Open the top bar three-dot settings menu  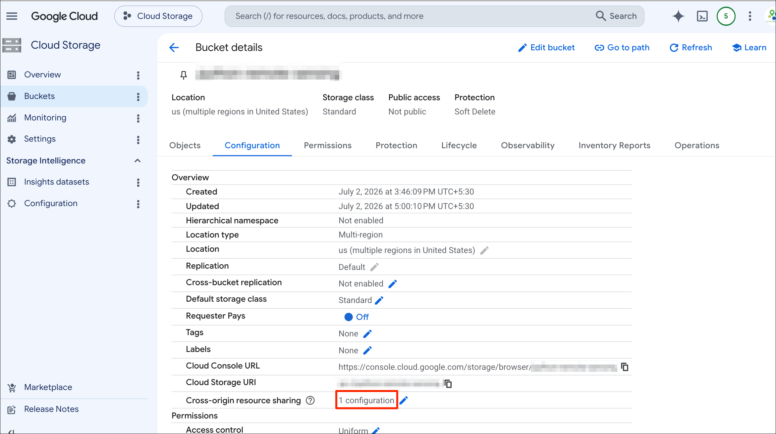750,16
